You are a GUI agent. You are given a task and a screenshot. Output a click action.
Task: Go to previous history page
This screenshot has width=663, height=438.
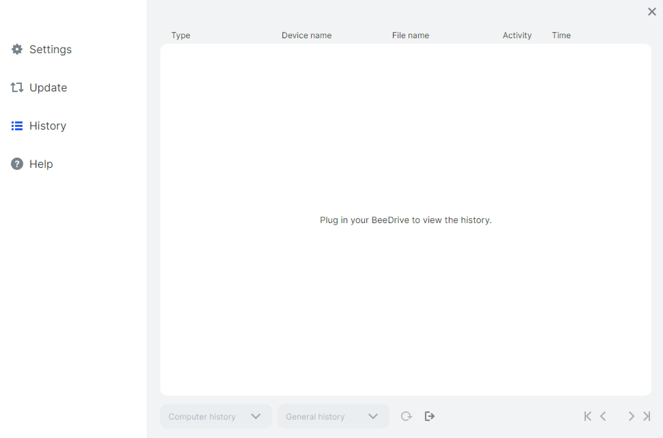tap(603, 416)
